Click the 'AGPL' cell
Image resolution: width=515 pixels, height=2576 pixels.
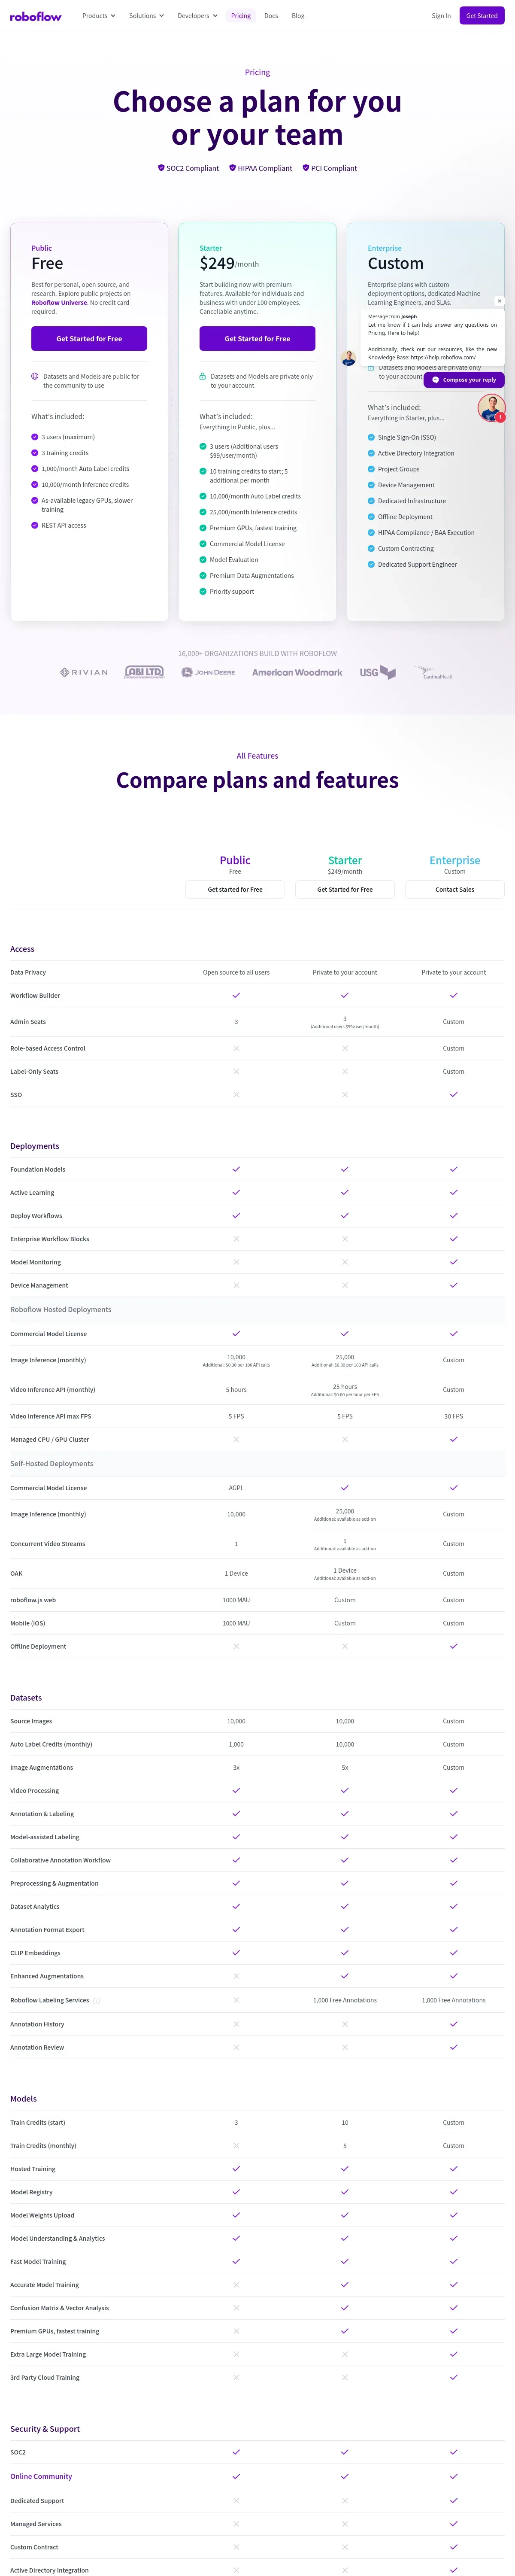236,1488
